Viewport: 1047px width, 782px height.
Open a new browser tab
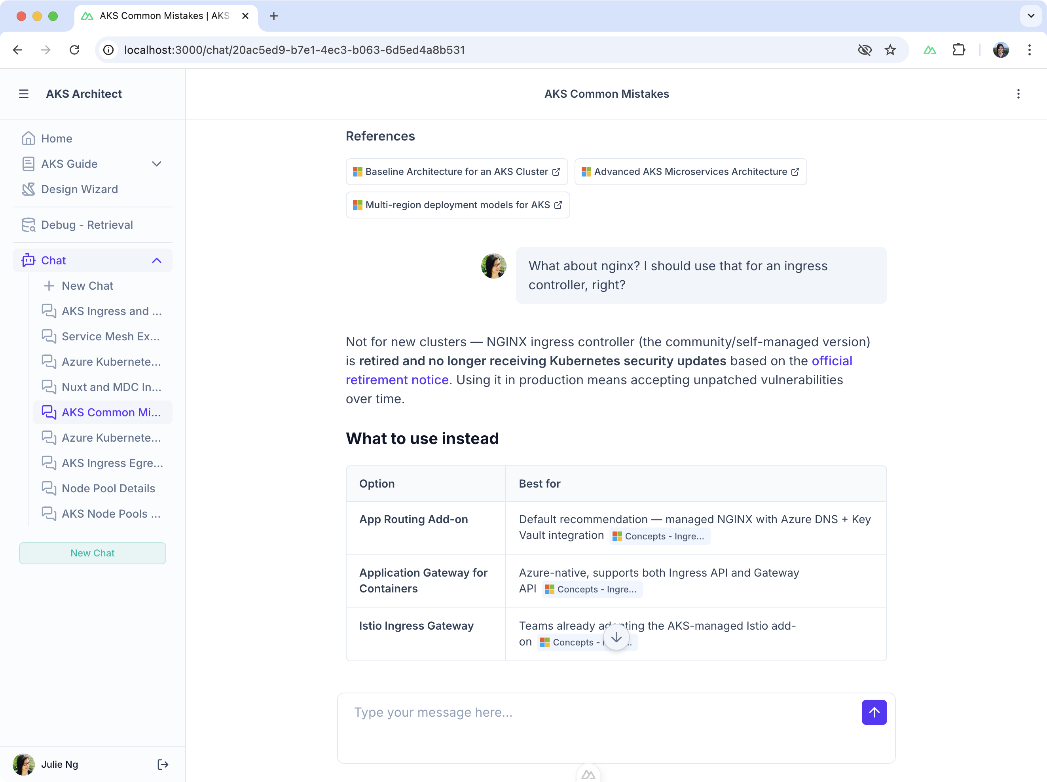[x=273, y=15]
